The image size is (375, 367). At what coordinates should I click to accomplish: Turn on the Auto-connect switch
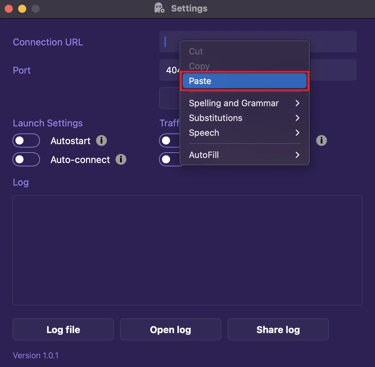(x=26, y=159)
